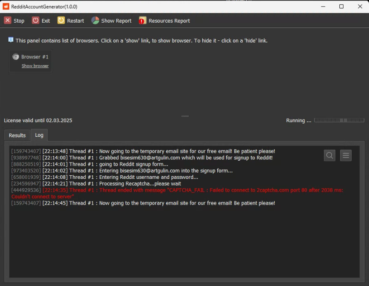Click the yellow Restart icon

tap(61, 20)
